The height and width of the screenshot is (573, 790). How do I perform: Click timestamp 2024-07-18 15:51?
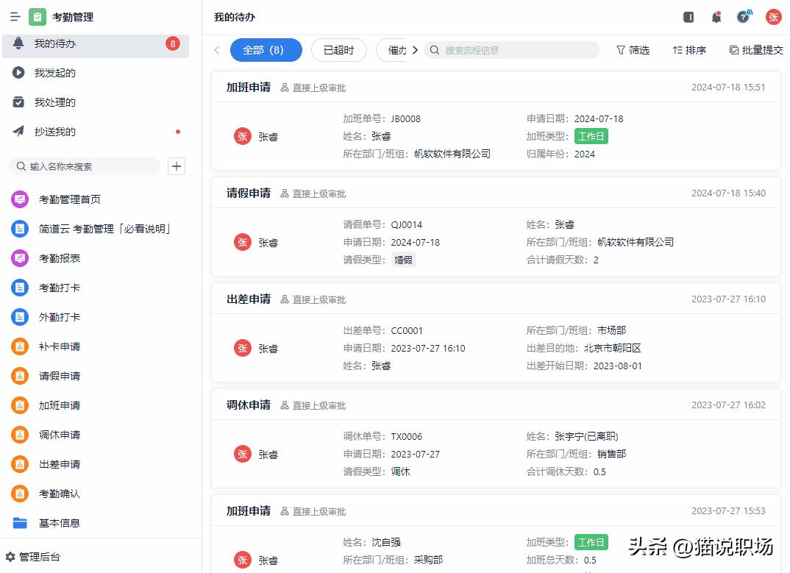pyautogui.click(x=728, y=88)
